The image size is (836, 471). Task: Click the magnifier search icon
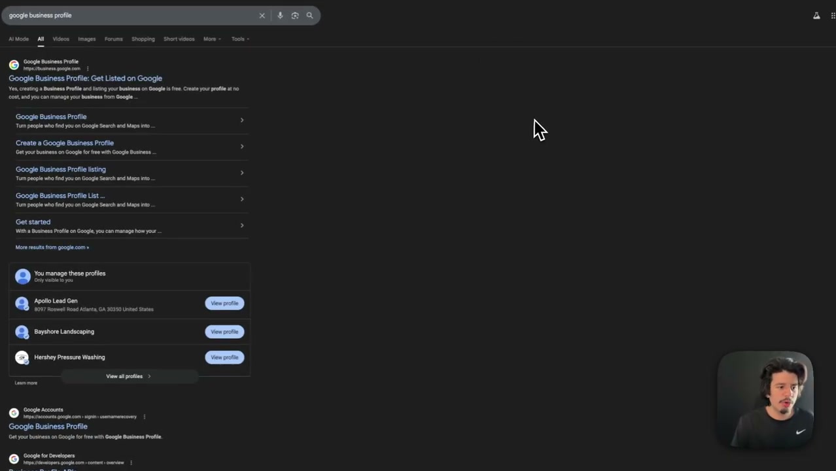coord(309,16)
